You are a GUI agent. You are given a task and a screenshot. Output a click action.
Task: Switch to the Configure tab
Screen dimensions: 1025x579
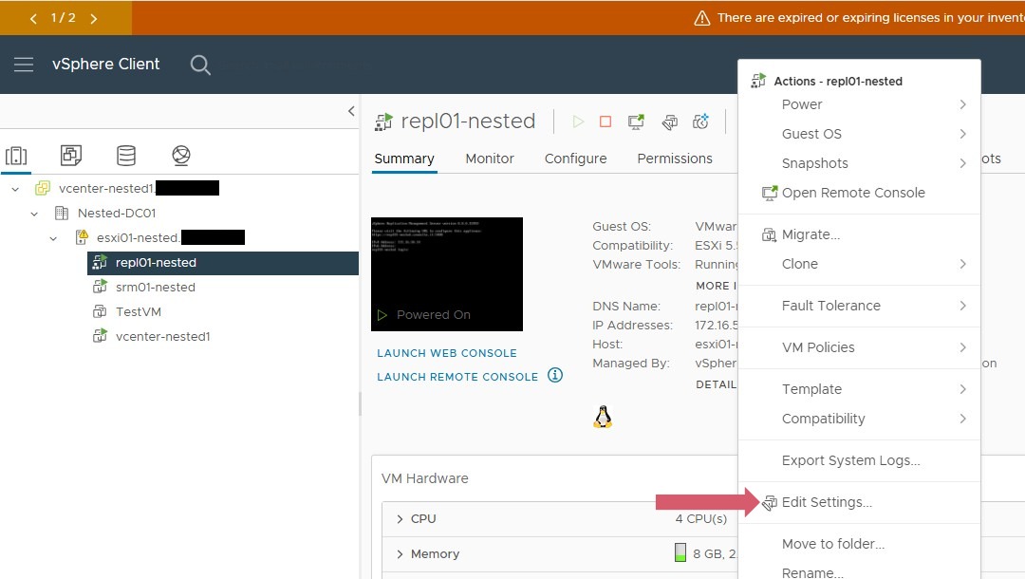(x=575, y=159)
